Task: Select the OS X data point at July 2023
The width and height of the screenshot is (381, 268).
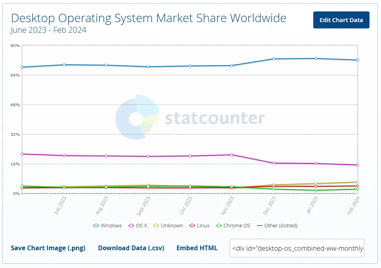Action: pyautogui.click(x=64, y=156)
